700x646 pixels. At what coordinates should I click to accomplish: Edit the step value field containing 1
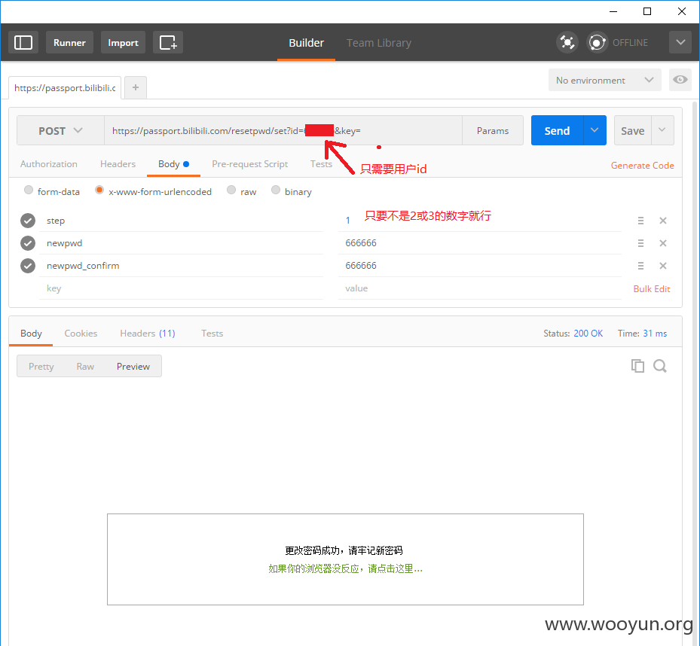point(480,221)
